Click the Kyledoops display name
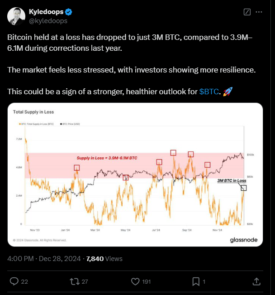The height and width of the screenshot is (295, 275). pos(46,12)
